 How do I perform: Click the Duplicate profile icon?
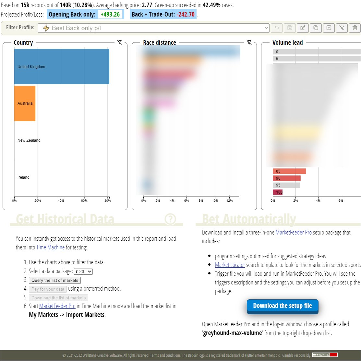click(315, 28)
